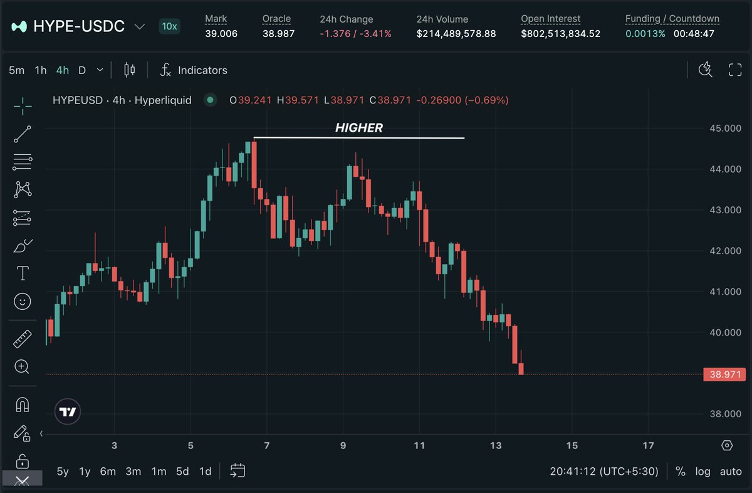
Task: Toggle auto scale mode
Action: 731,471
